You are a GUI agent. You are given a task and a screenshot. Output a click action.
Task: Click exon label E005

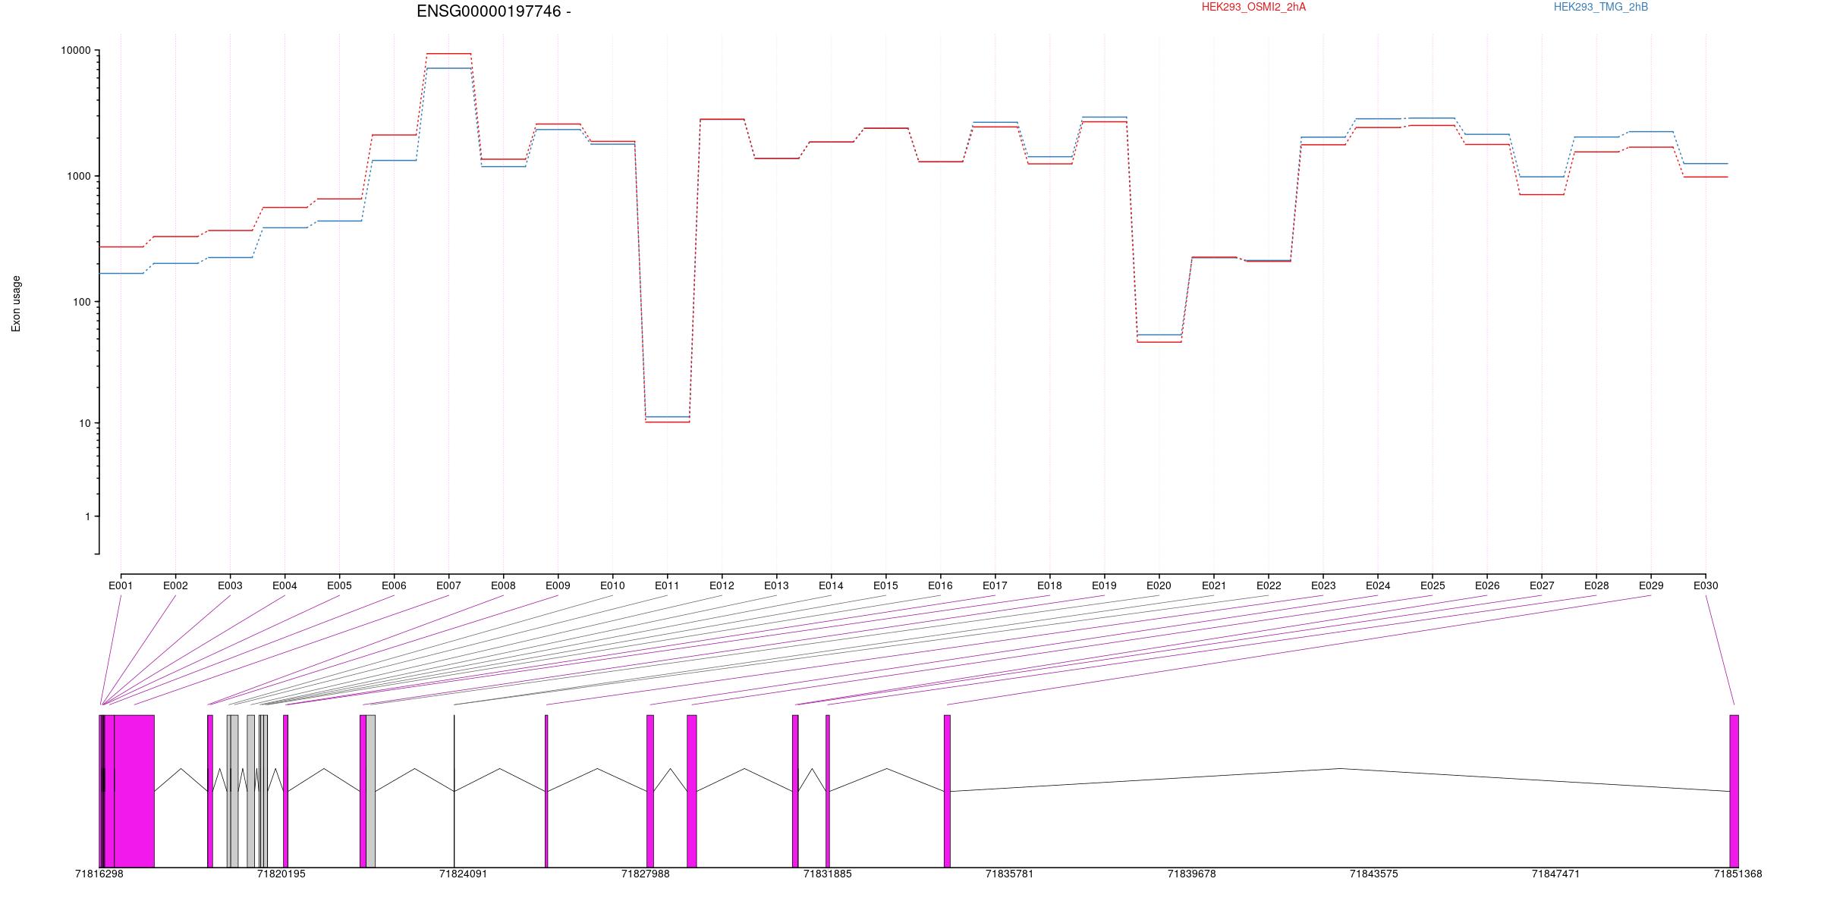(339, 585)
